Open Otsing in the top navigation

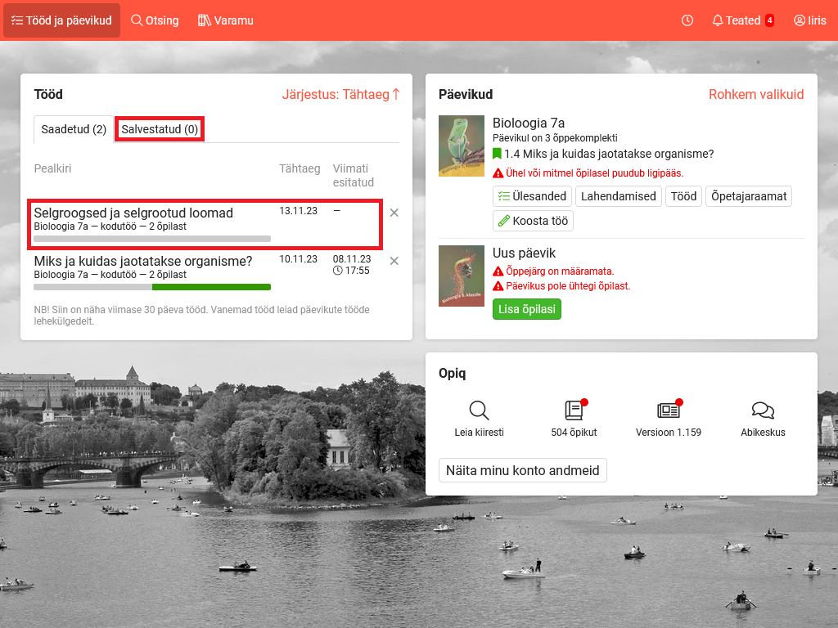[155, 20]
